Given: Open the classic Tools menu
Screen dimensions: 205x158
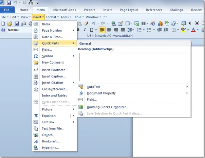Looking at the screenshot, I should pos(66,17).
